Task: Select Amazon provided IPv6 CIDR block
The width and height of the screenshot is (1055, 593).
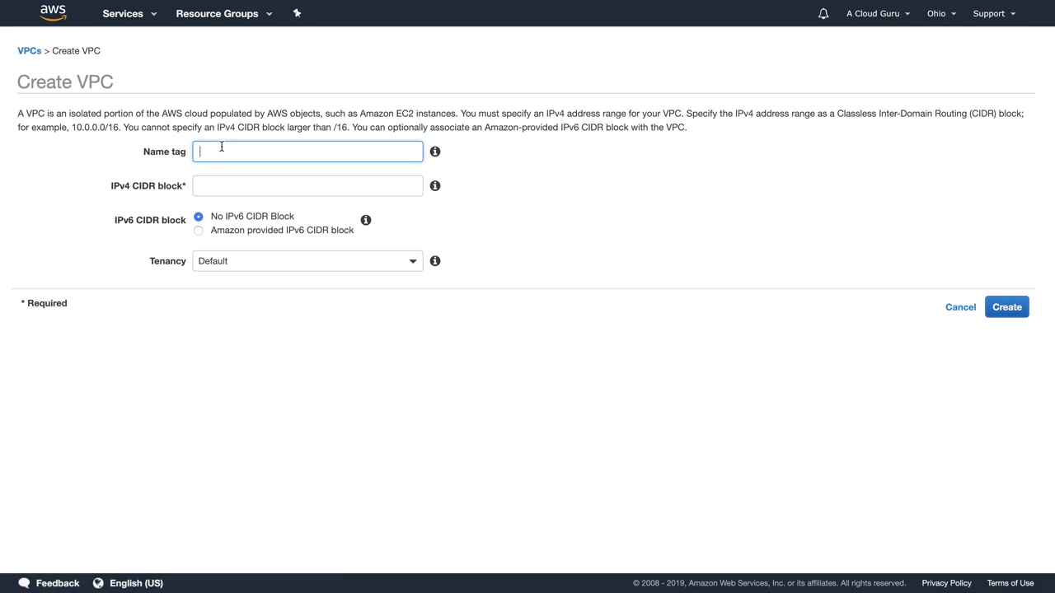Action: 199,231
